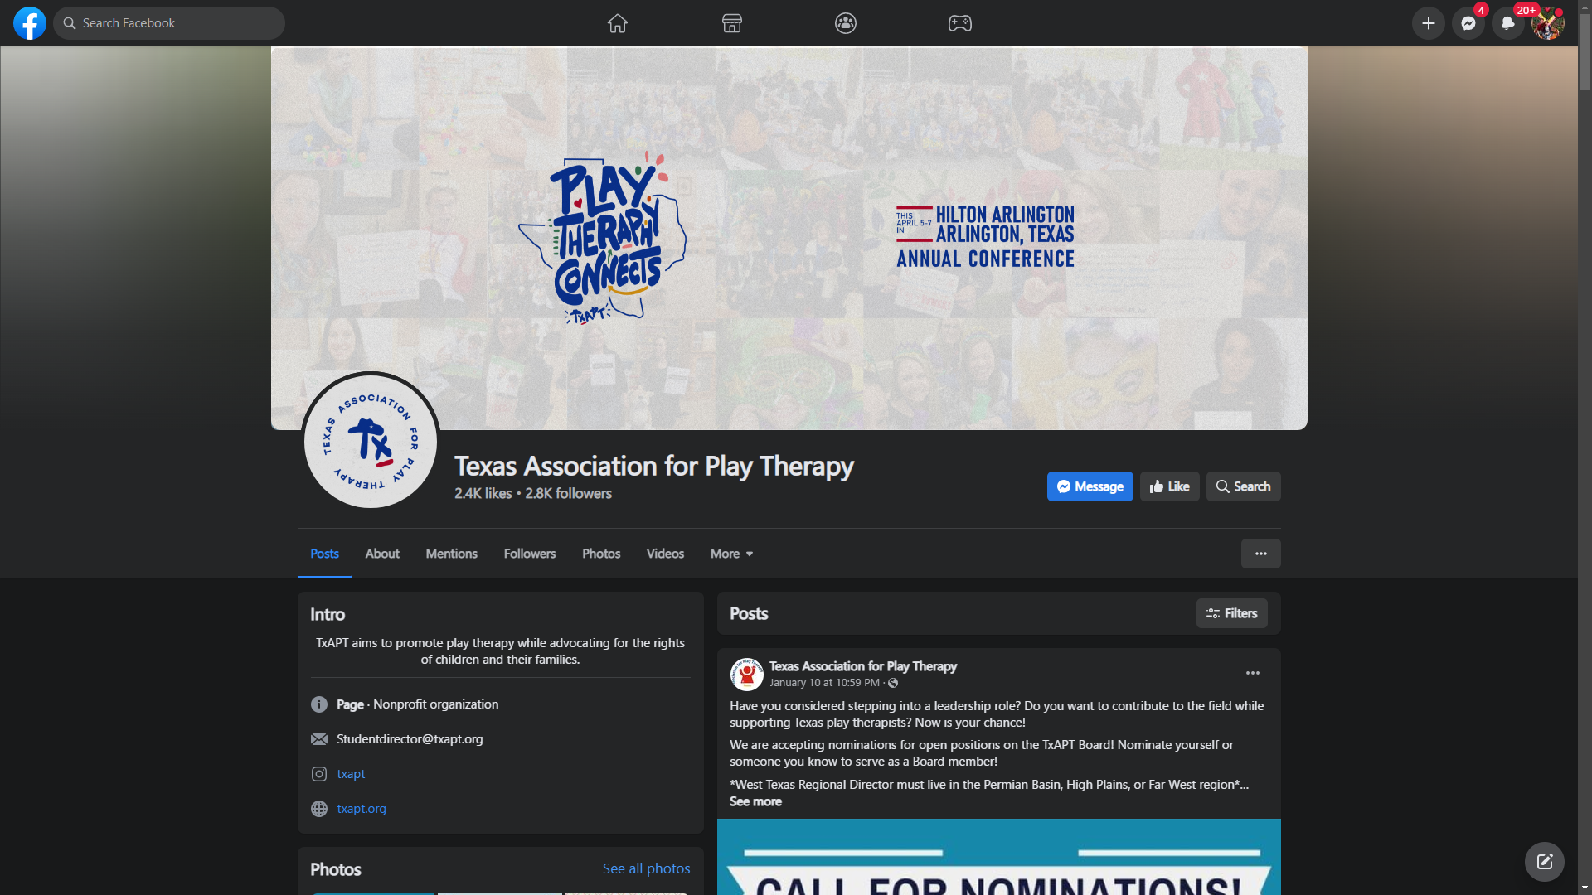1592x895 pixels.
Task: Click the public audience globe on the post
Action: [x=893, y=684]
